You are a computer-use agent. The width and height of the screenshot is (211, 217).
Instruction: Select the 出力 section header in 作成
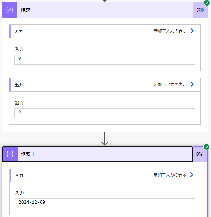point(105,85)
